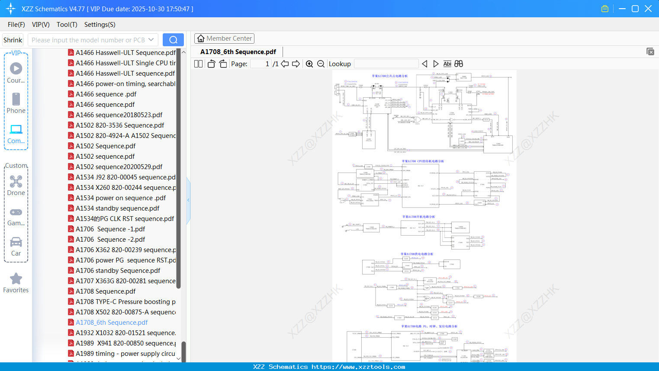Screen dimensions: 659x371
Task: Open A1706 standby Sequence.pdf
Action: click(114, 271)
